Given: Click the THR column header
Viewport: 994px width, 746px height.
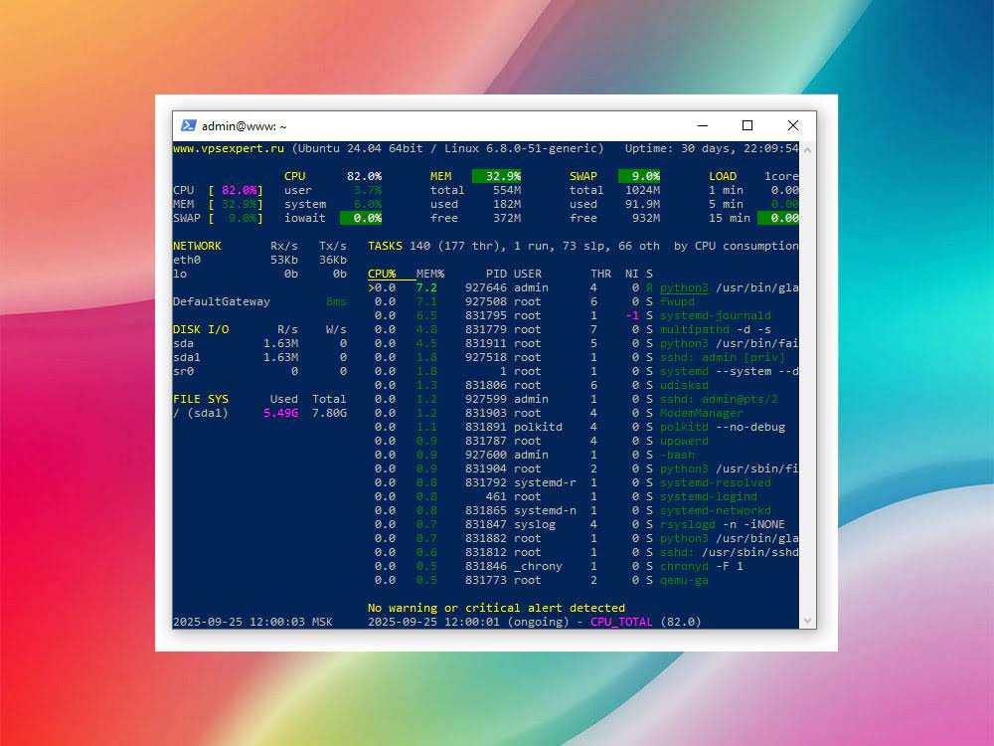Looking at the screenshot, I should pos(601,275).
